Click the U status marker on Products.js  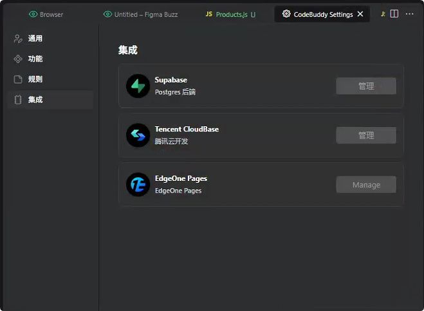(253, 15)
